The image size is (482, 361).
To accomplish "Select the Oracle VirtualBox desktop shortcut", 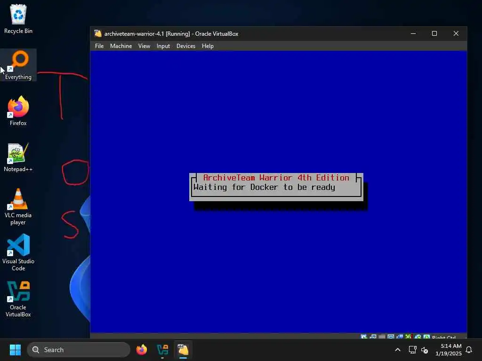I will click(x=18, y=298).
